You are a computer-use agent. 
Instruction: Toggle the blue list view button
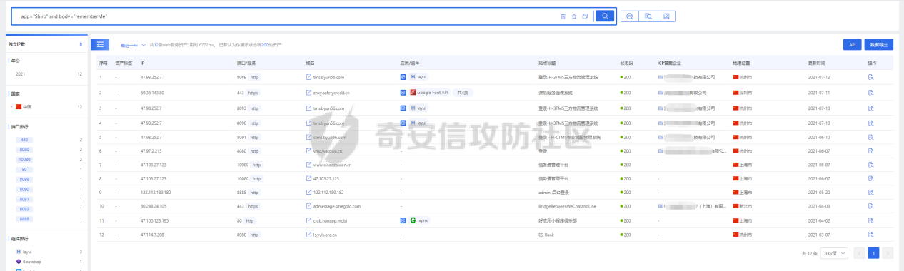[100, 44]
